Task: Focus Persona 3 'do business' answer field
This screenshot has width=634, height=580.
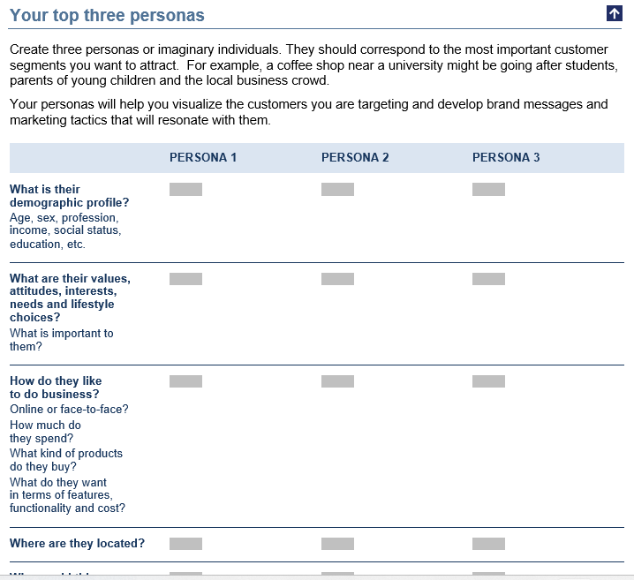Action: (x=488, y=381)
